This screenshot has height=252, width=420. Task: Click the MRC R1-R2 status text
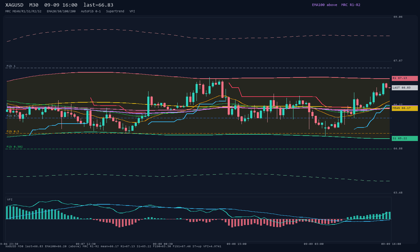[x=351, y=5]
